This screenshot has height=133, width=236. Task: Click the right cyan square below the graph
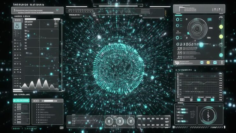pyautogui.click(x=212, y=100)
